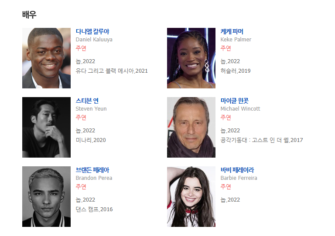Open film 허슬러,2019 under Keke Palmer
Viewport: 335px width, 236px height.
(x=236, y=71)
